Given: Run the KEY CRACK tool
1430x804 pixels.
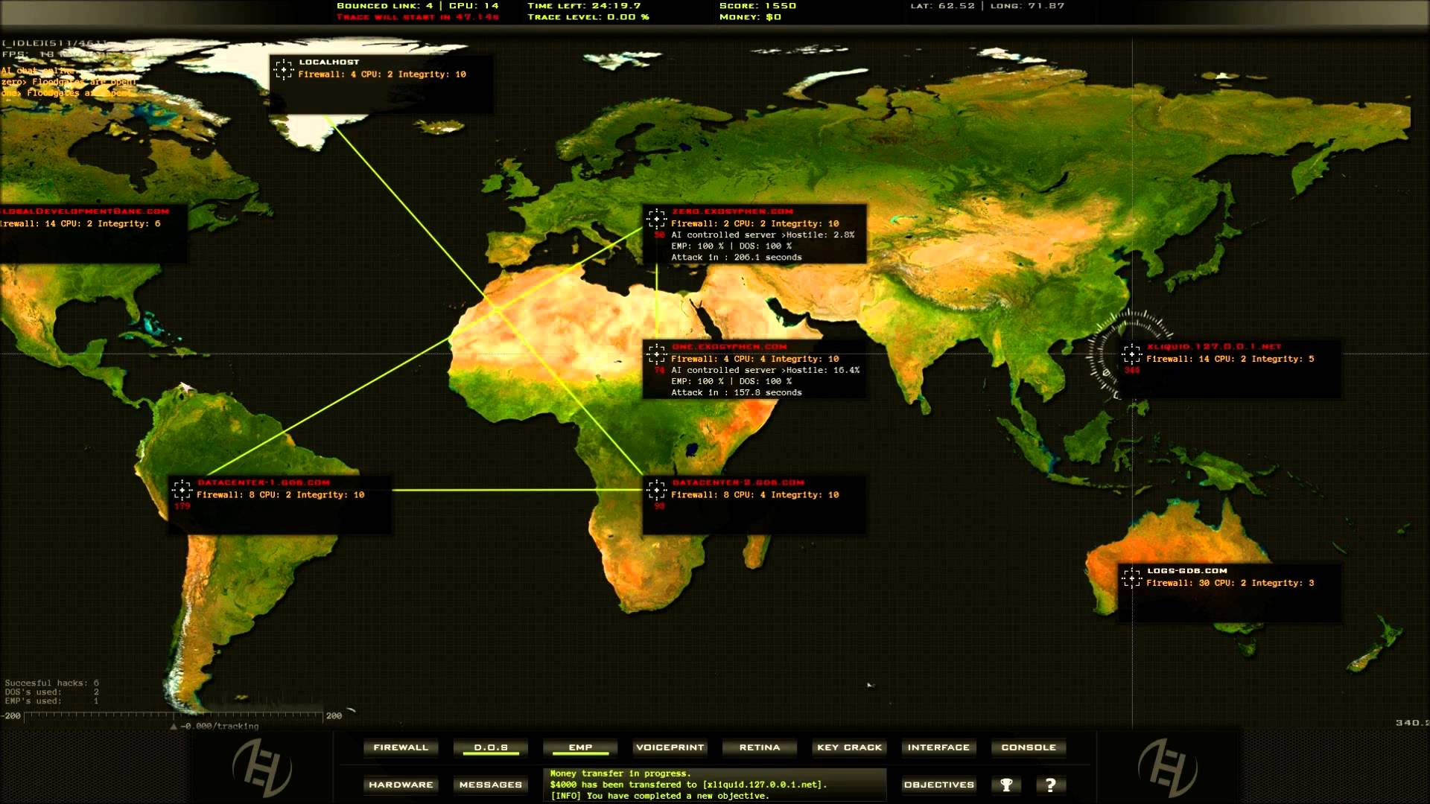Looking at the screenshot, I should (x=849, y=747).
